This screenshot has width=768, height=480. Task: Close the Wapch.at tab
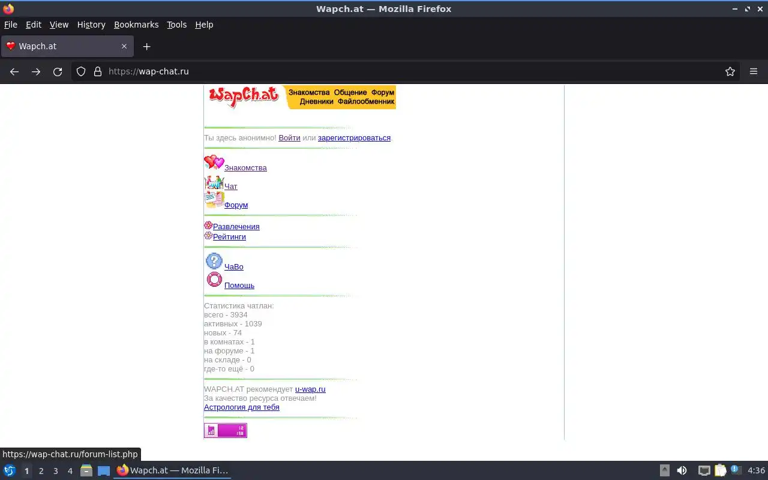[124, 46]
